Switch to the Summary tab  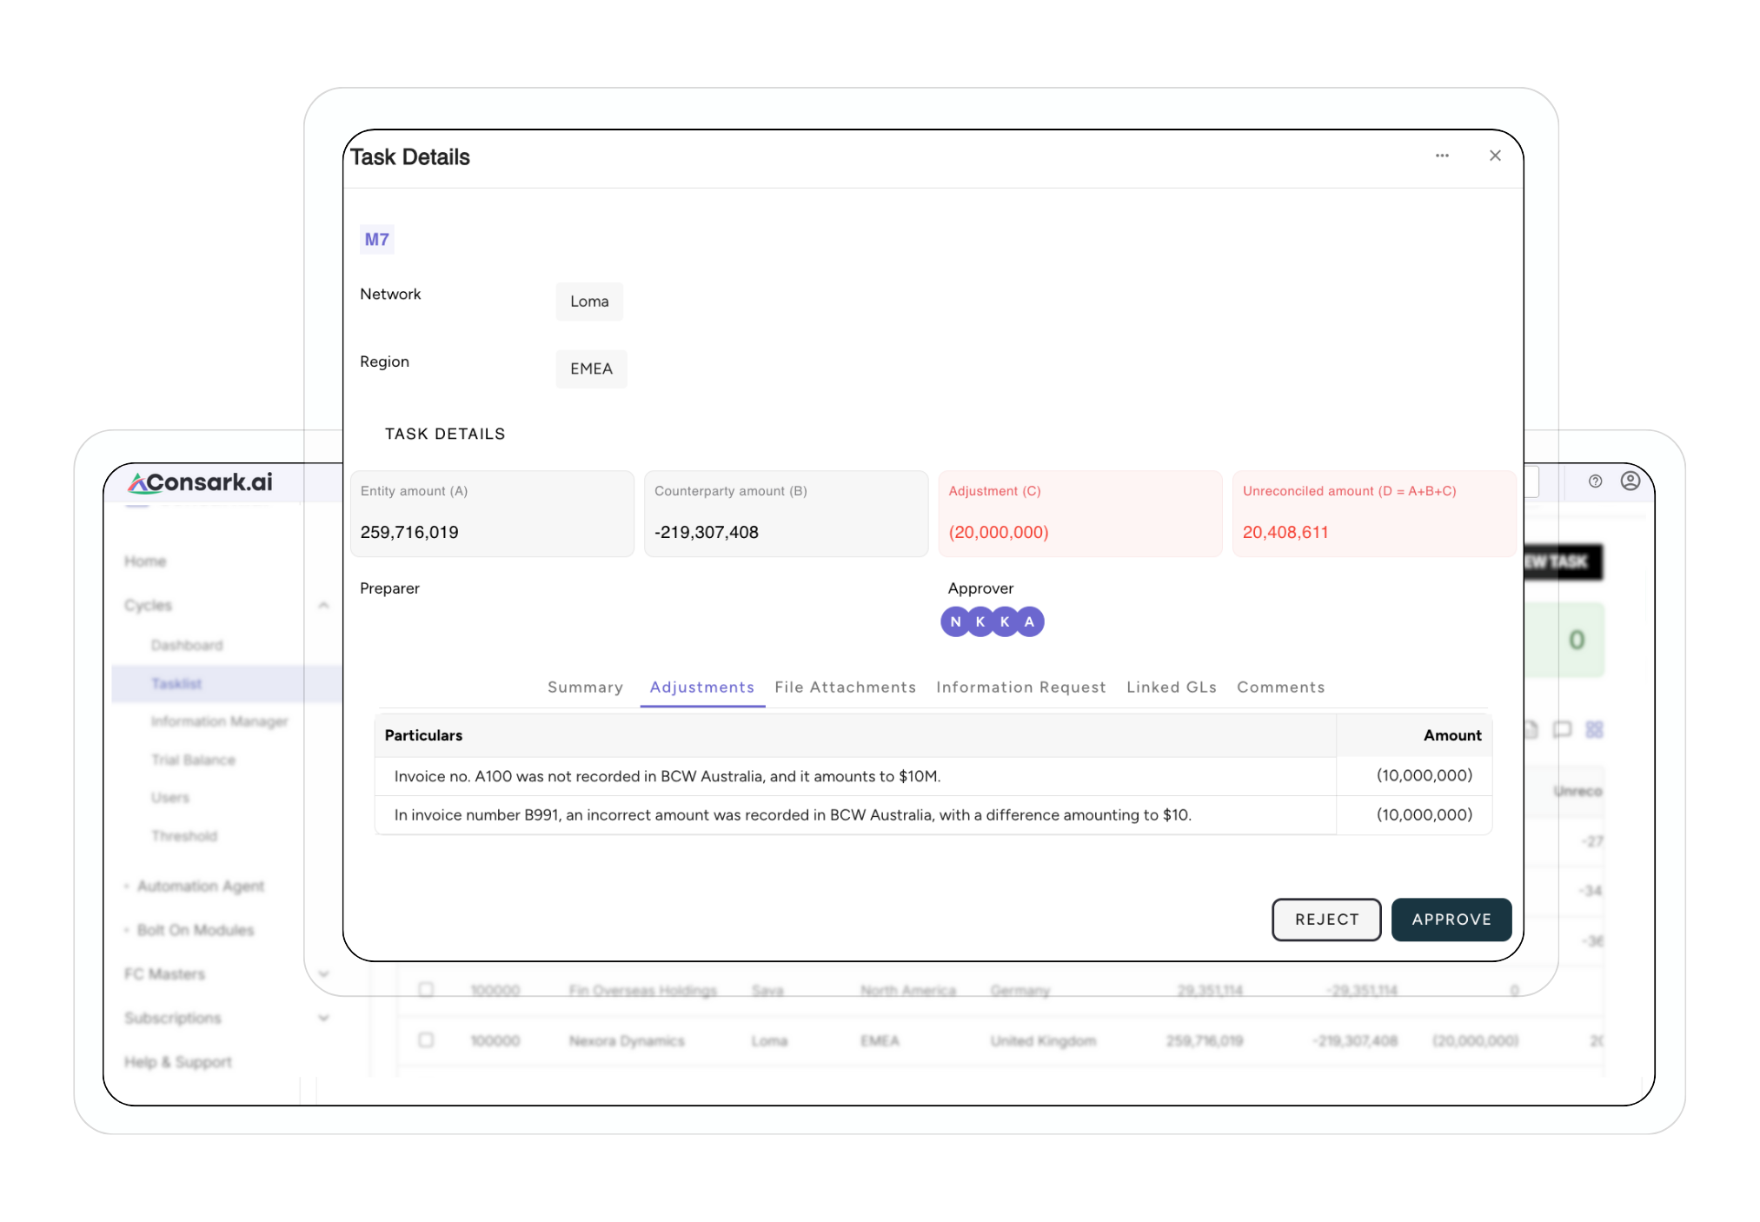[x=585, y=687]
